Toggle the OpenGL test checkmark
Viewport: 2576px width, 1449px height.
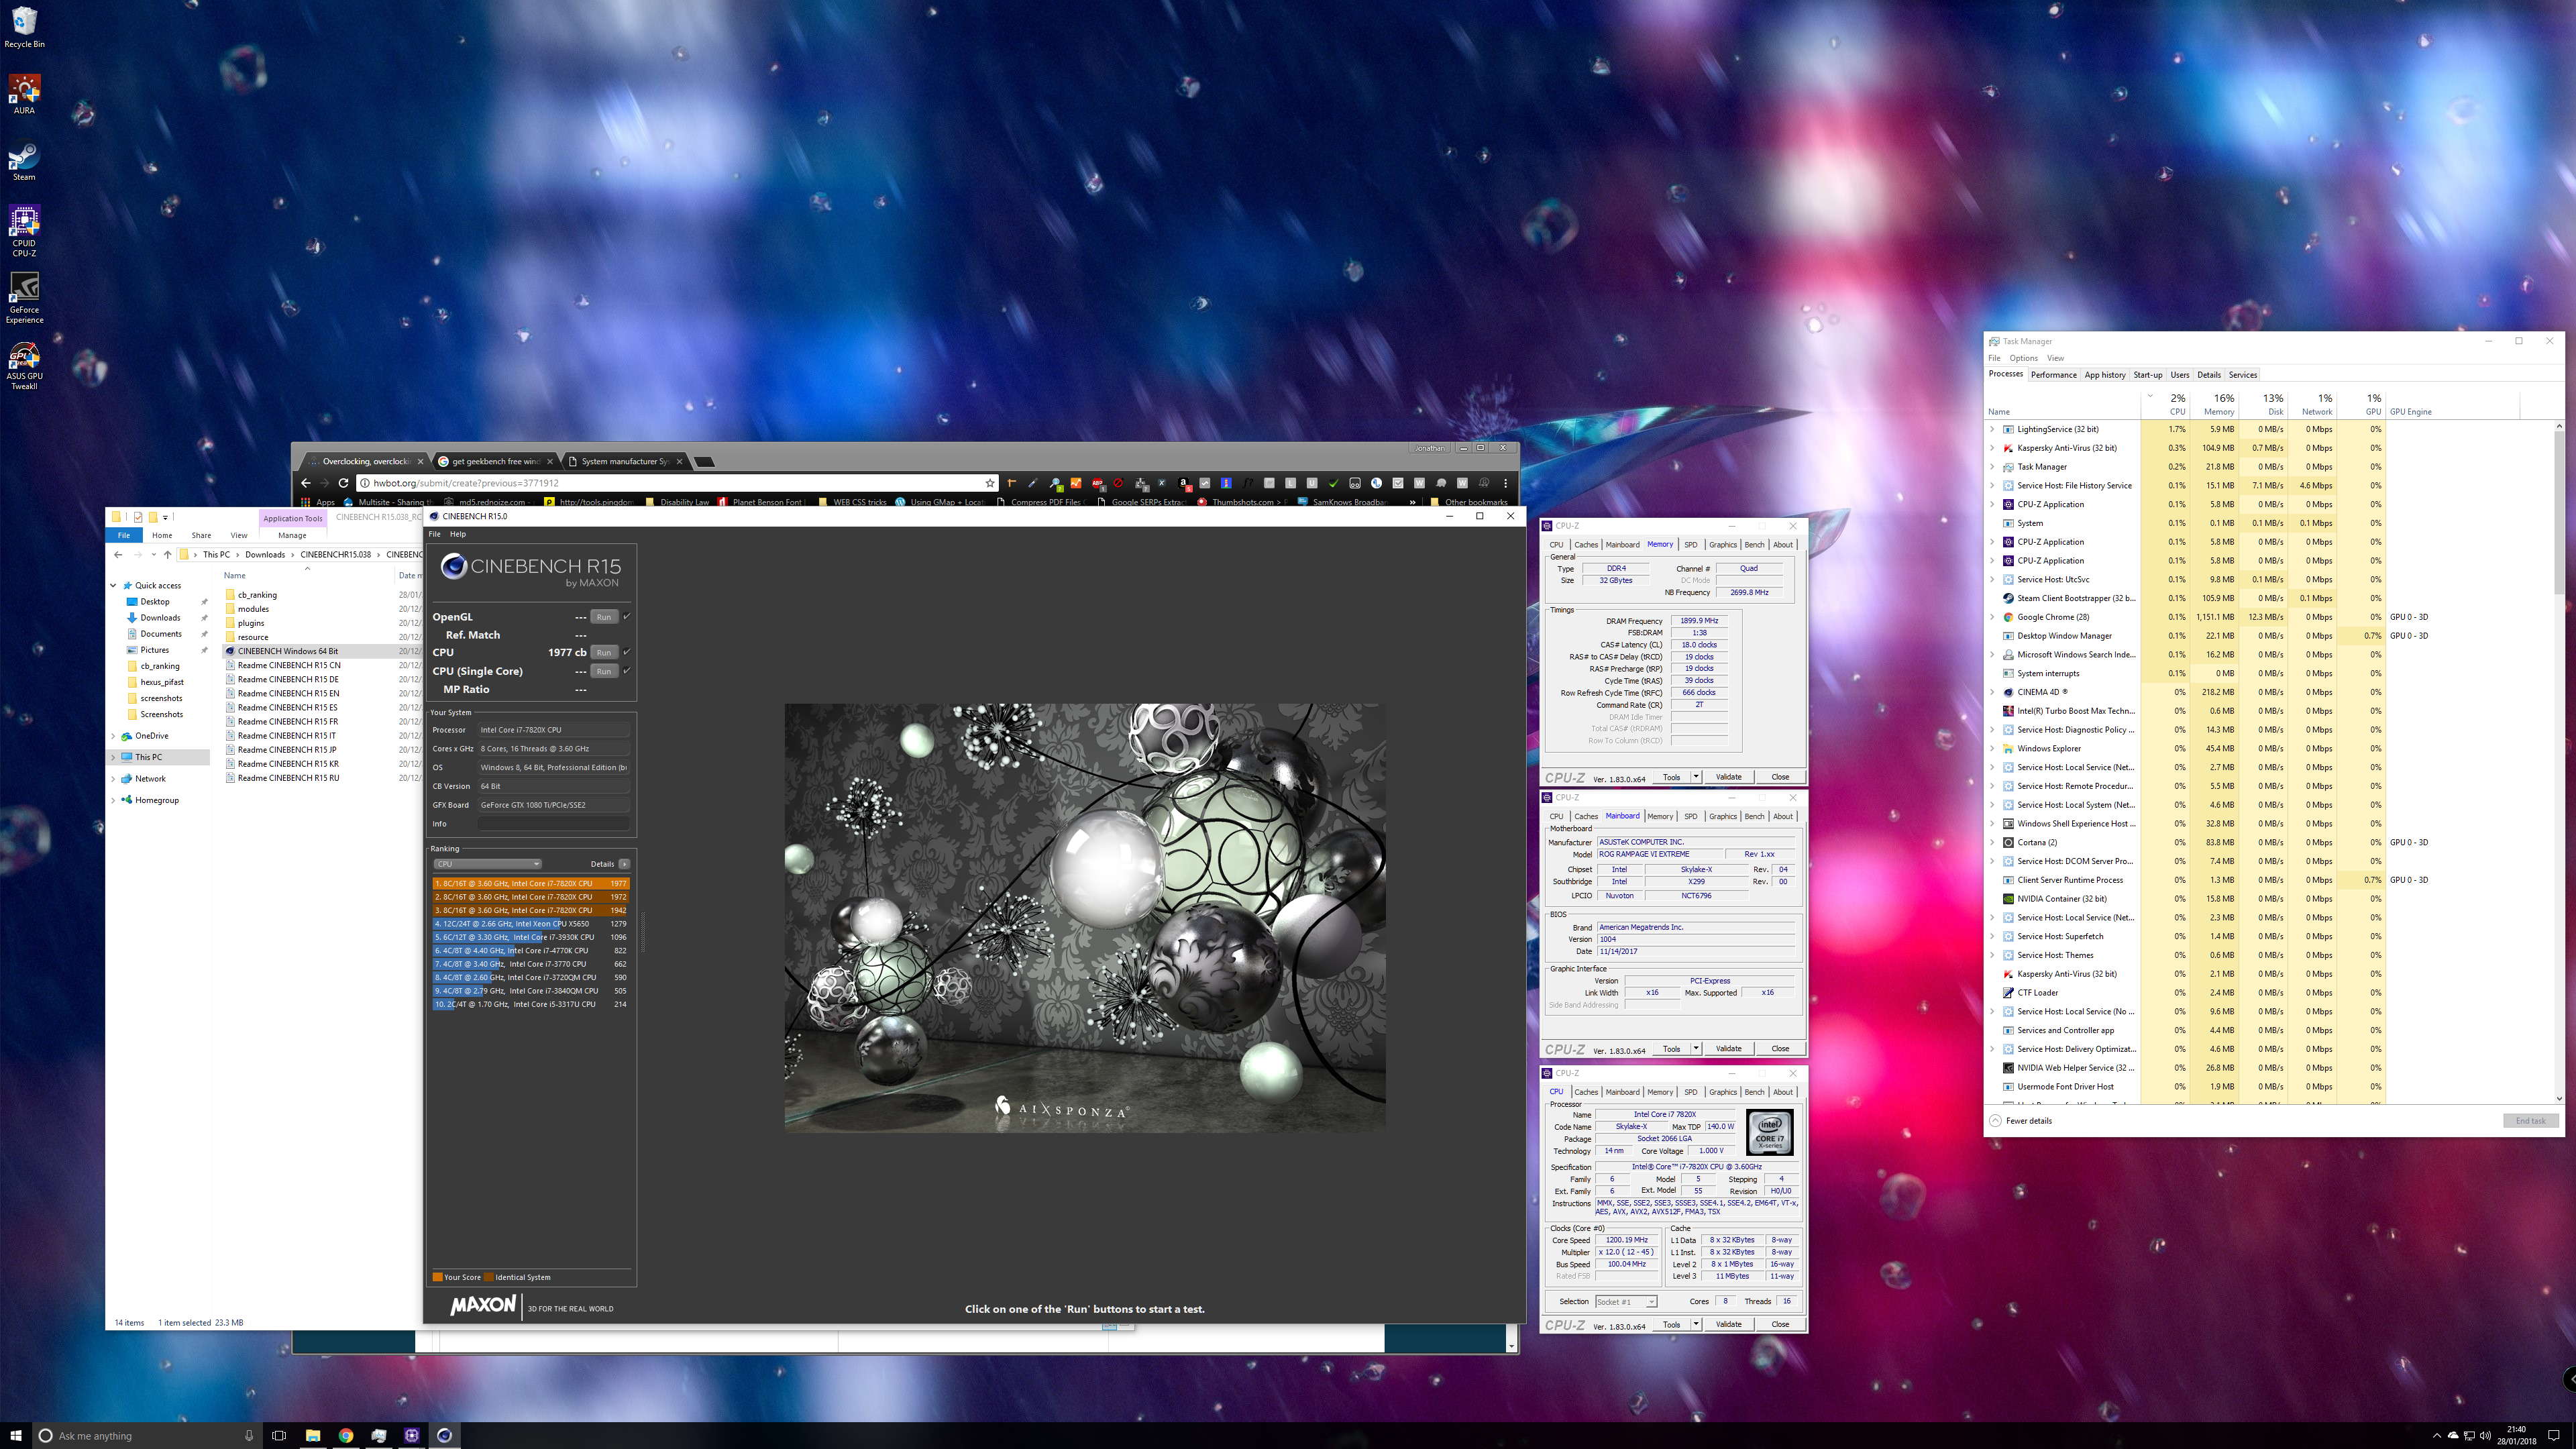627,616
